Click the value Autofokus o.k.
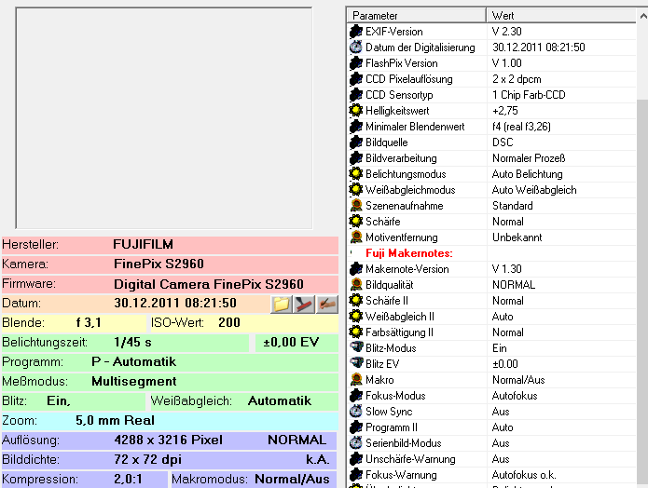This screenshot has height=488, width=648. [x=524, y=475]
